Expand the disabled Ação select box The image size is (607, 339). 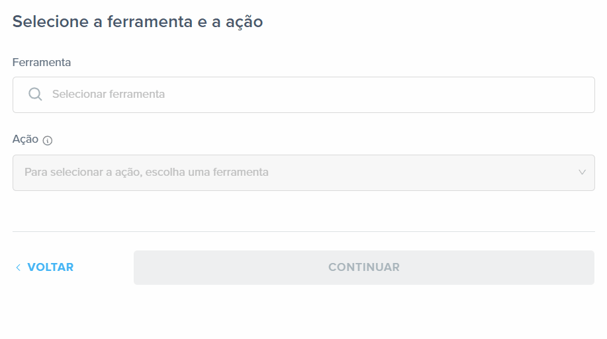click(303, 172)
